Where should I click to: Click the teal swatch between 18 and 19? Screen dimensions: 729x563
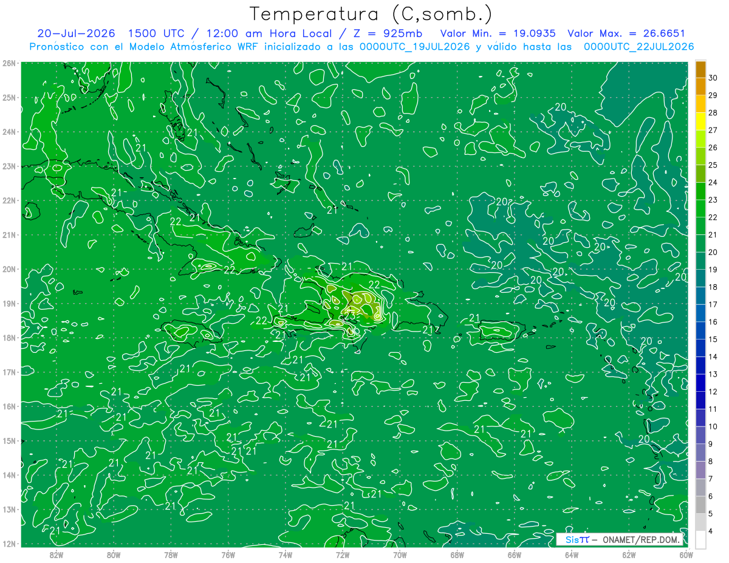coord(700,278)
